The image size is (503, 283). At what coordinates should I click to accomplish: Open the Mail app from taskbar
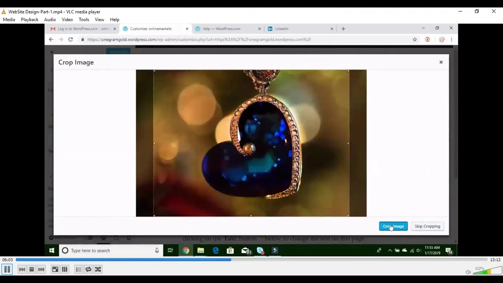[246, 250]
